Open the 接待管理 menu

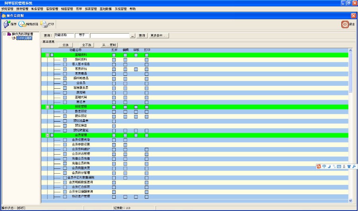[22, 9]
